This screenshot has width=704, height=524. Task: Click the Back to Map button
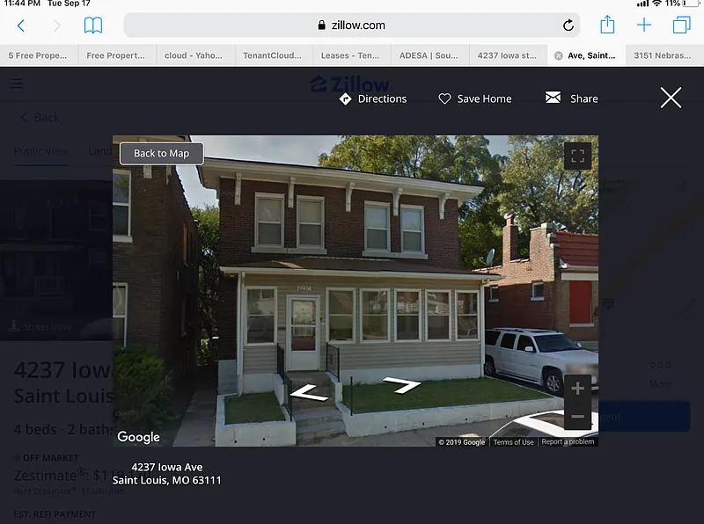[x=162, y=154]
